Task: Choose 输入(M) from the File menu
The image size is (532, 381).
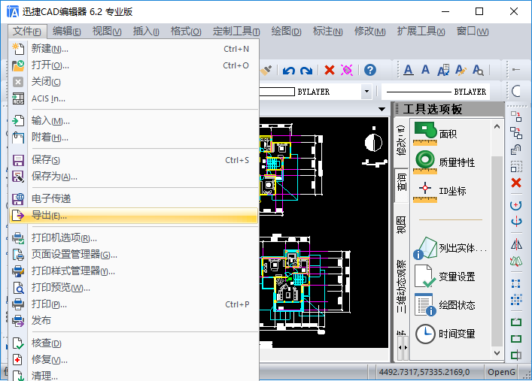Action: coord(134,121)
